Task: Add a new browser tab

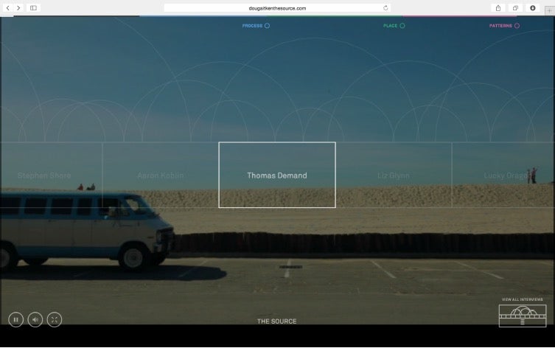Action: (x=549, y=10)
